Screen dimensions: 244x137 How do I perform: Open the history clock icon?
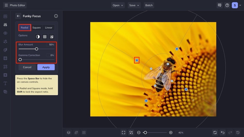[x=238, y=133]
